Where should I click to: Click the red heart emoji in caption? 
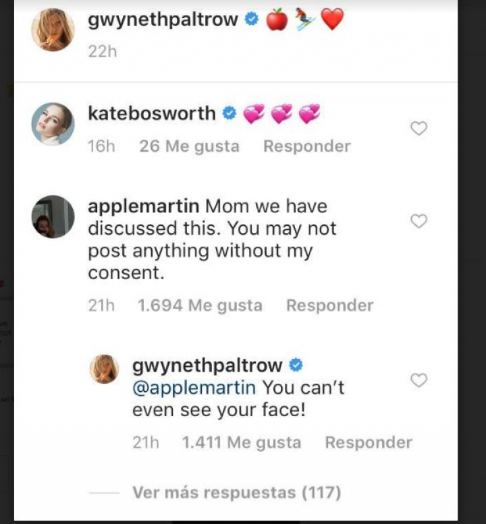tap(332, 20)
